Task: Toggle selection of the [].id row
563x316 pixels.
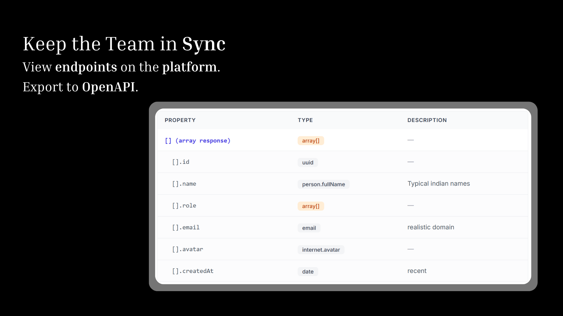Action: click(x=181, y=162)
